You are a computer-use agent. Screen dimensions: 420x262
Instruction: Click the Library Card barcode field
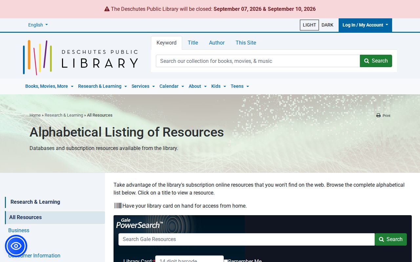click(x=189, y=259)
